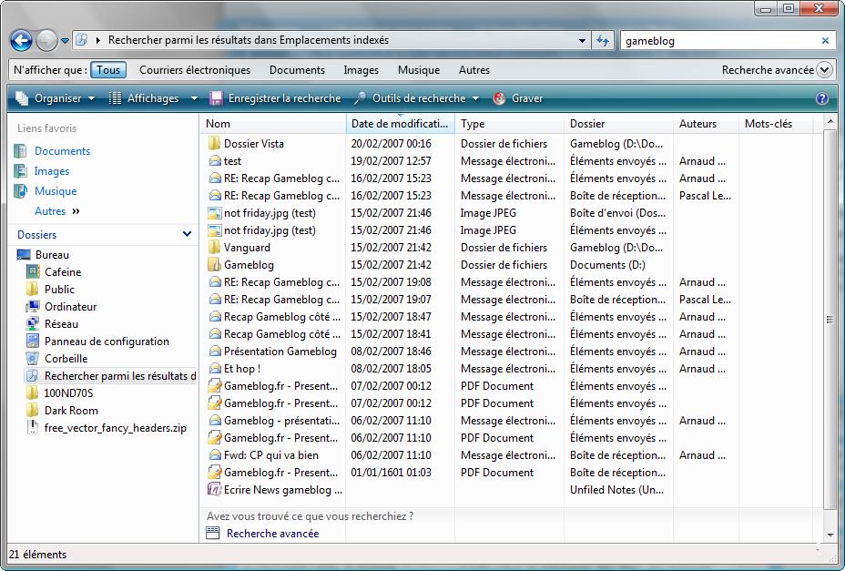Click the blue Help question mark icon

click(x=822, y=98)
